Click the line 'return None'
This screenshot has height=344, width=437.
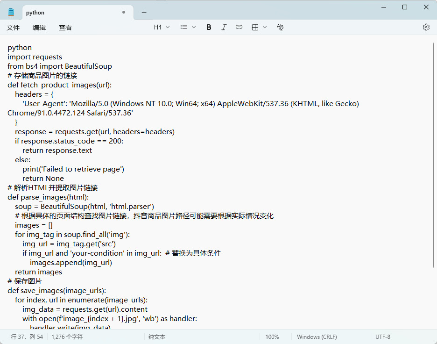[x=43, y=178]
